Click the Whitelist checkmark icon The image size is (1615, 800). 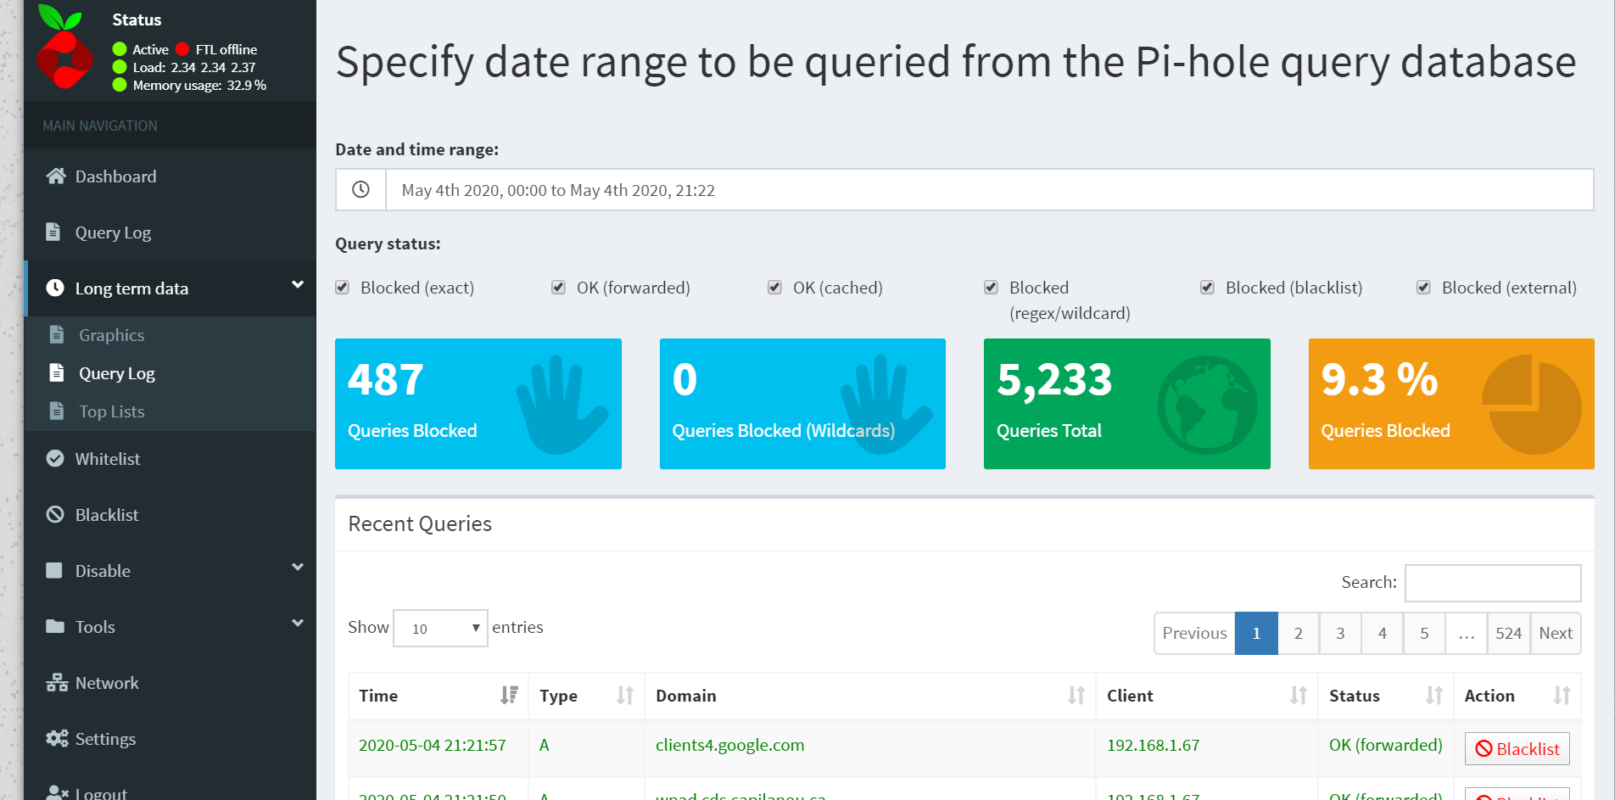click(55, 457)
